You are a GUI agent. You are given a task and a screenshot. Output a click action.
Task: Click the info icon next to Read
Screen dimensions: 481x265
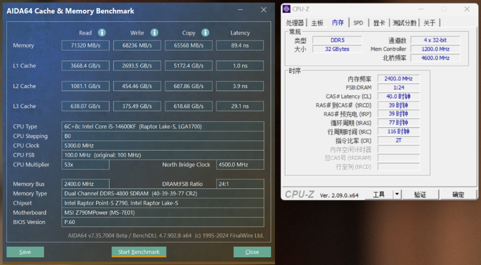(102, 33)
